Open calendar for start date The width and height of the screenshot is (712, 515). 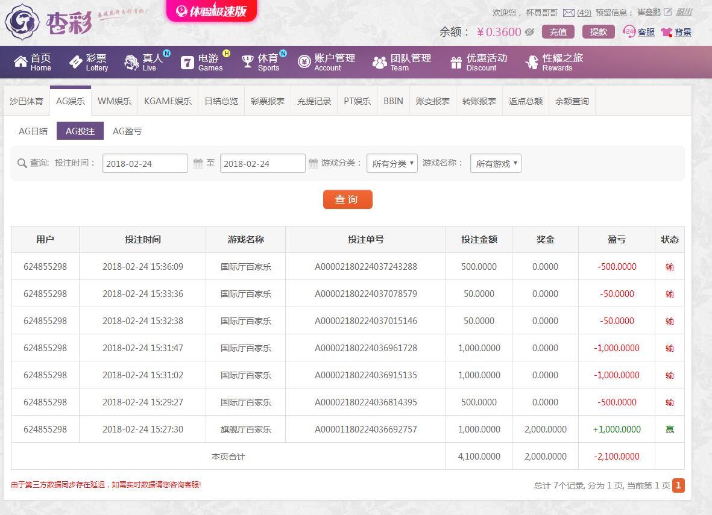(x=198, y=163)
